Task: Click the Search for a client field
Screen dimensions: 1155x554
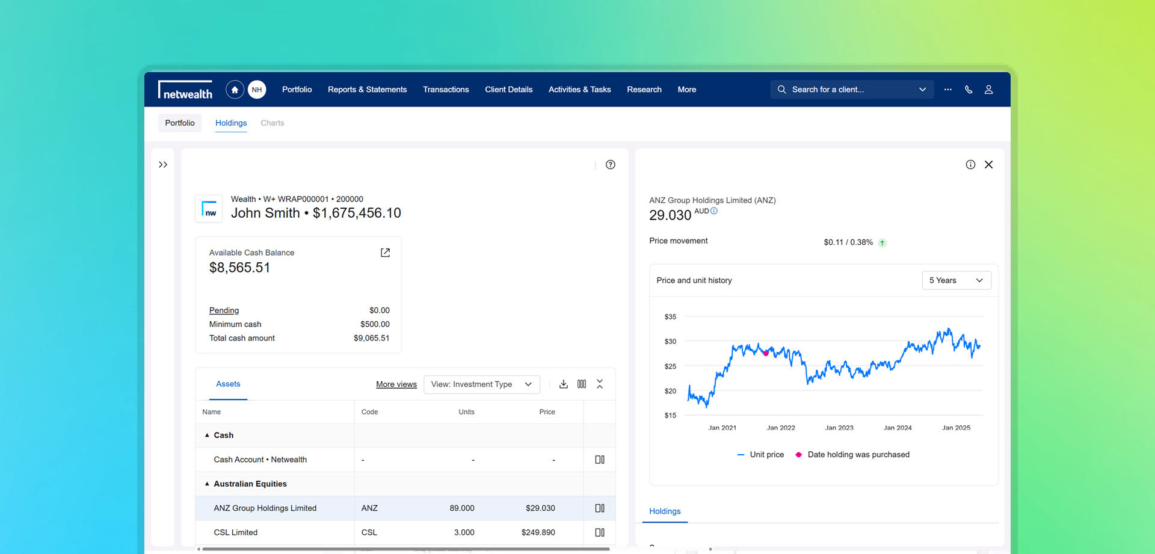Action: [x=851, y=90]
